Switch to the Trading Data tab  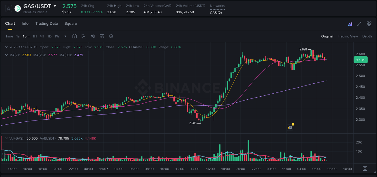point(46,23)
